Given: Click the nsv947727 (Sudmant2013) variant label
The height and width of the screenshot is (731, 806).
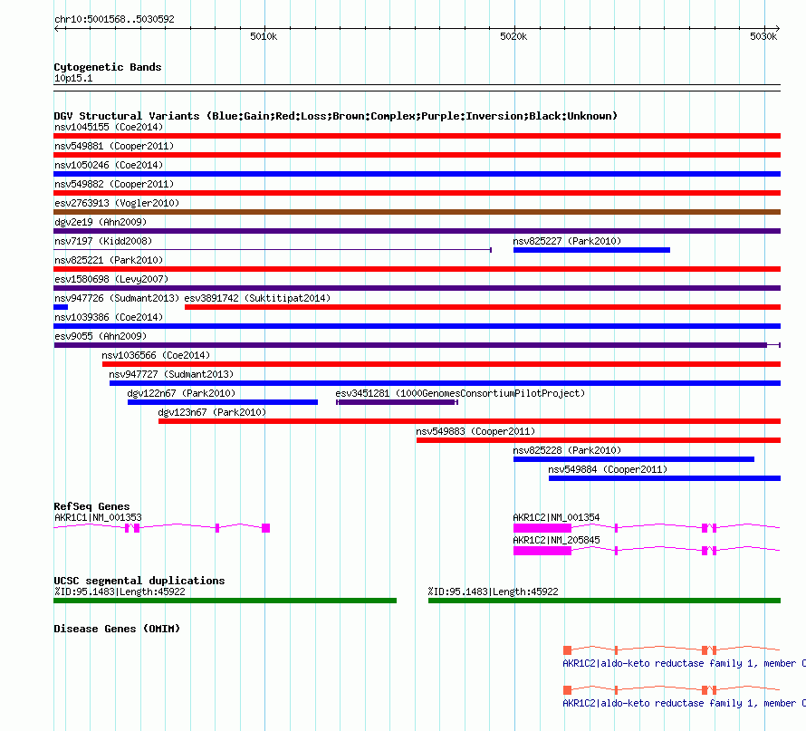Looking at the screenshot, I should (x=171, y=374).
